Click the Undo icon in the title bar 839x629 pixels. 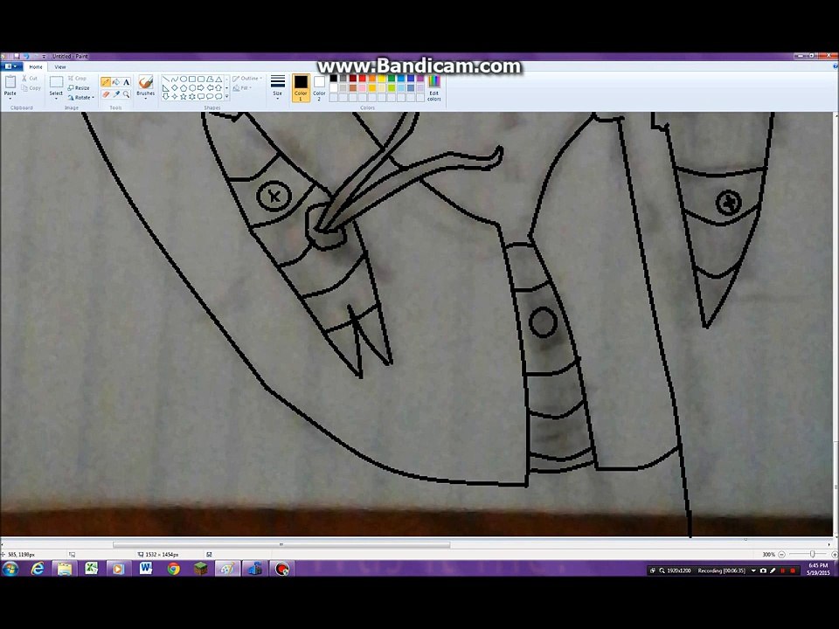pyautogui.click(x=26, y=56)
